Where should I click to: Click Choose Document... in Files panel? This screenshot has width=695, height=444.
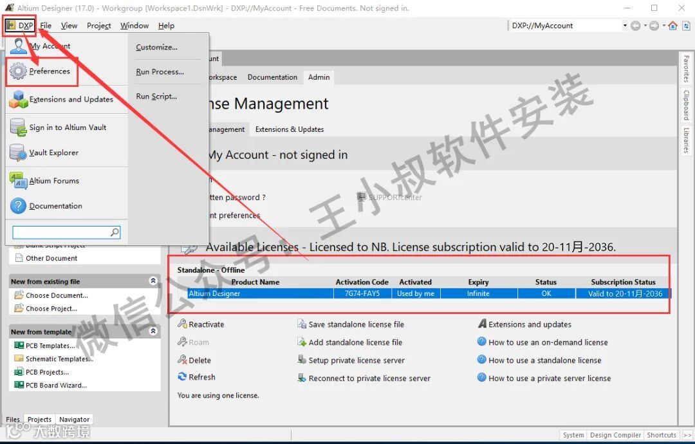(x=57, y=295)
